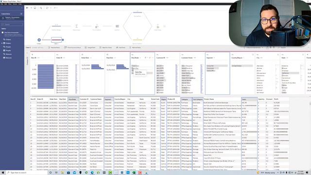Viewport: 311px width, 175px height.
Task: Click the tables search field
Action: pyautogui.click(x=12, y=24)
